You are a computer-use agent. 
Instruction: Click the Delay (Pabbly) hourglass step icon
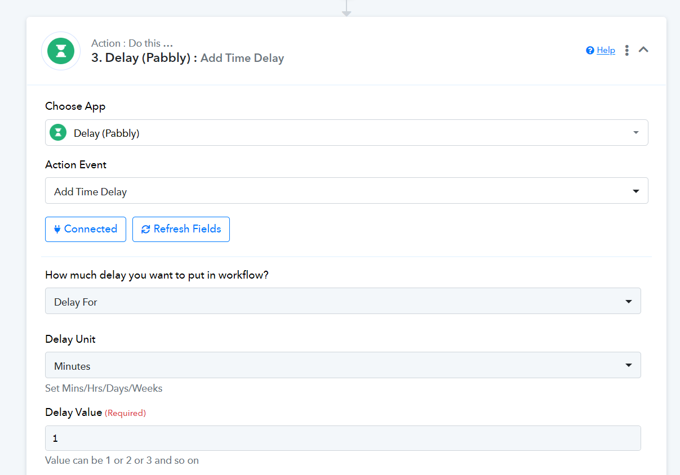tap(61, 51)
